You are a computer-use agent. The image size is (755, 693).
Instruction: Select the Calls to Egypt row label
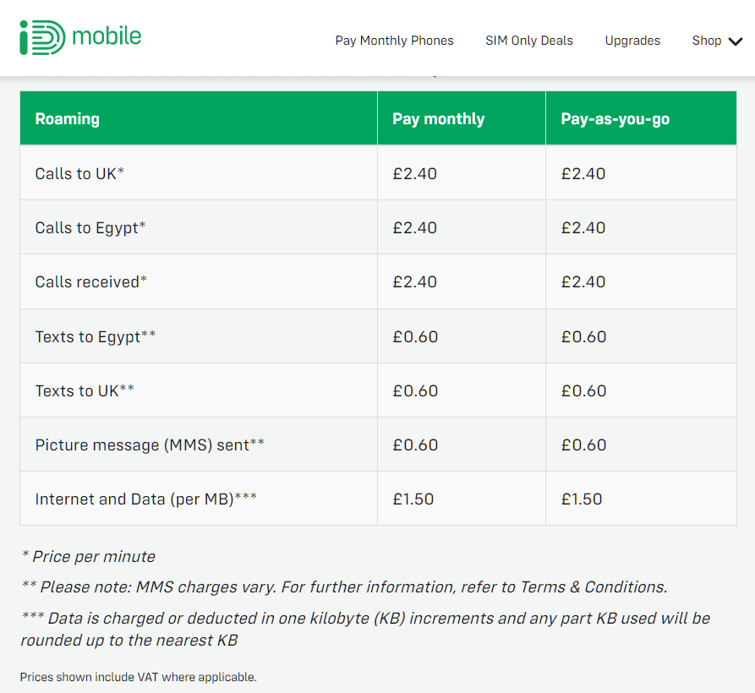[x=90, y=227]
